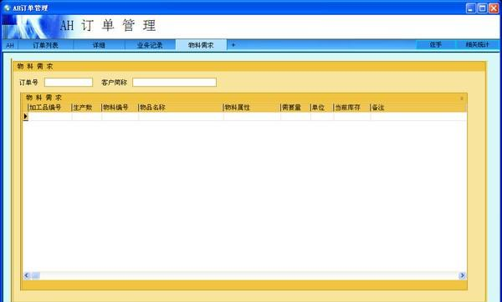Click into the 订单号 input field

(69, 83)
